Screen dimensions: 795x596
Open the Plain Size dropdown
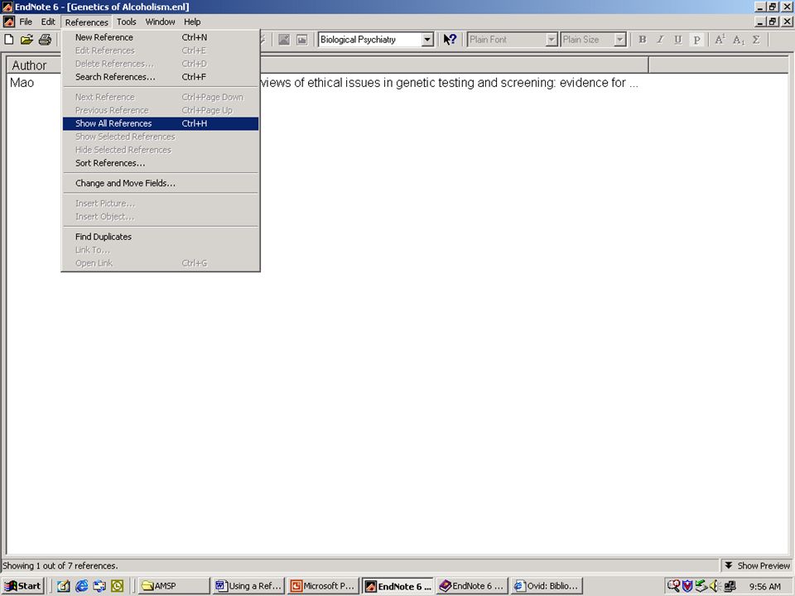click(619, 40)
